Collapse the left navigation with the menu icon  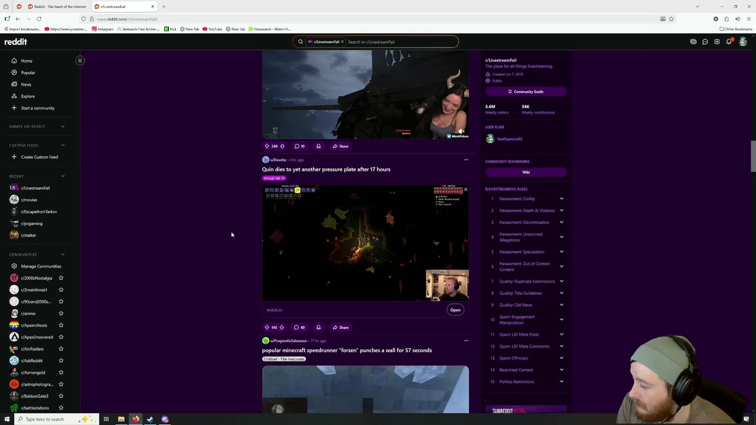(x=80, y=60)
